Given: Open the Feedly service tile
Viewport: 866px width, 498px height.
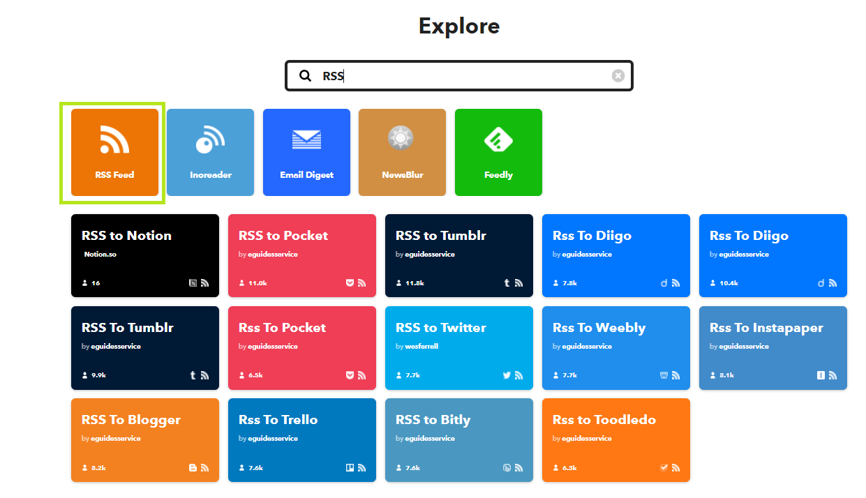Looking at the screenshot, I should tap(498, 152).
